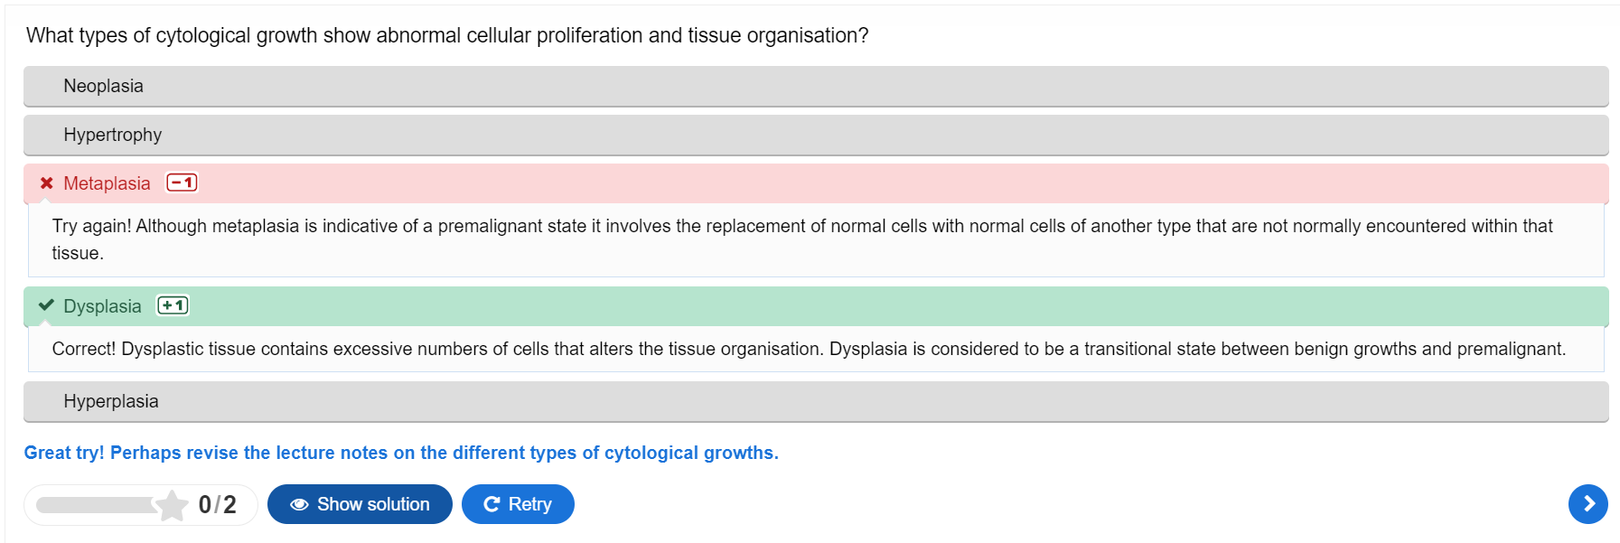Click the red X icon beside Metaplasia
Screen dimensions: 1620x543
47,183
